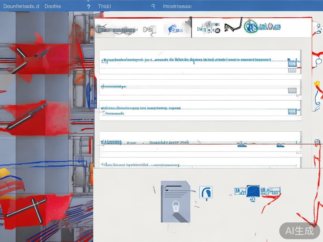Click the search icon in top bar
323x242 pixels.
coord(153,6)
